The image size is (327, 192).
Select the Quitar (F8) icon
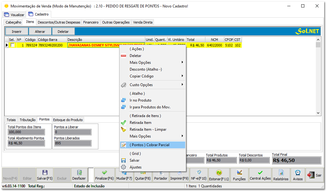[x=143, y=175]
